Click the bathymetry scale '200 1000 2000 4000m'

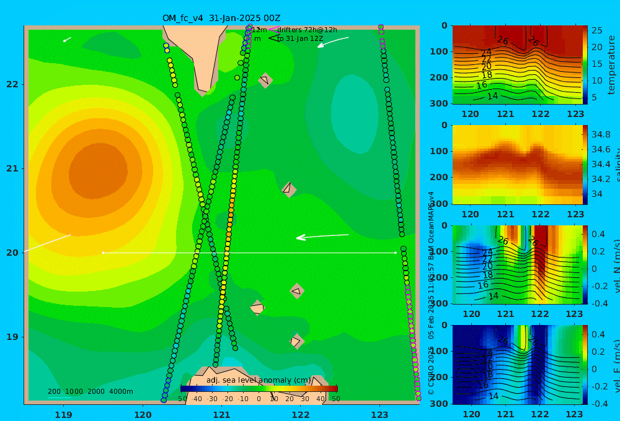pyautogui.click(x=91, y=391)
